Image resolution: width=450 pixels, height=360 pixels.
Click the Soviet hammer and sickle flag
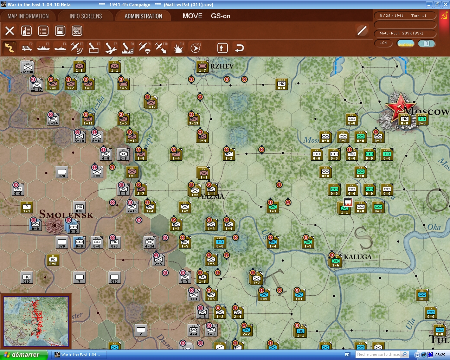click(x=444, y=16)
